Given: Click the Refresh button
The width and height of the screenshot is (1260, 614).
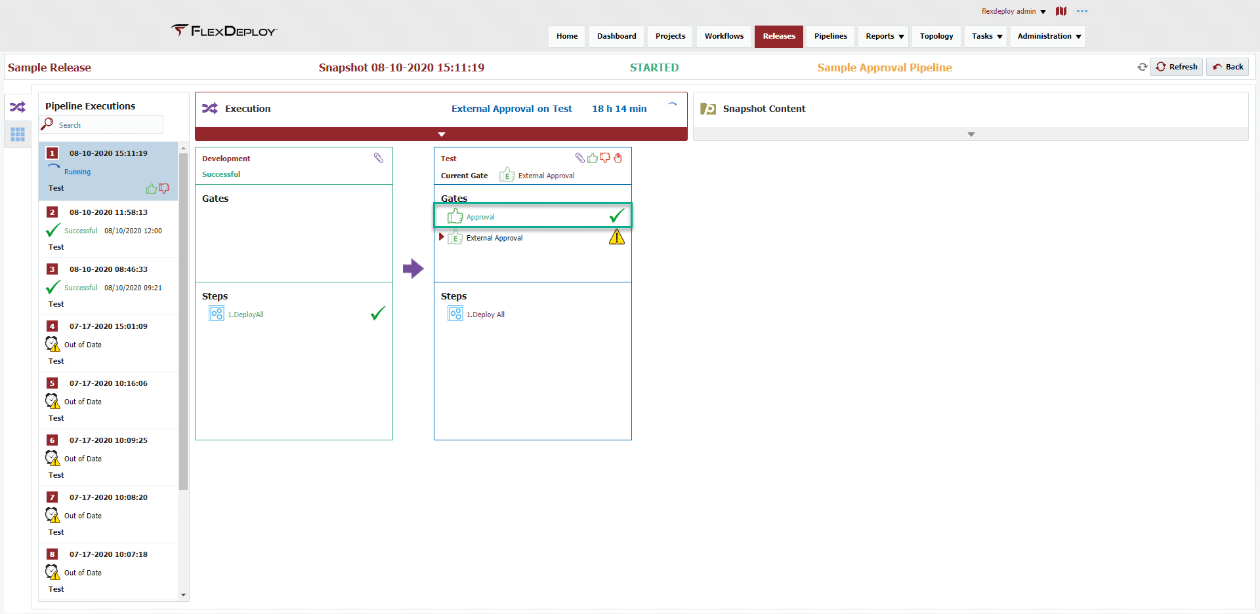Looking at the screenshot, I should (1177, 67).
